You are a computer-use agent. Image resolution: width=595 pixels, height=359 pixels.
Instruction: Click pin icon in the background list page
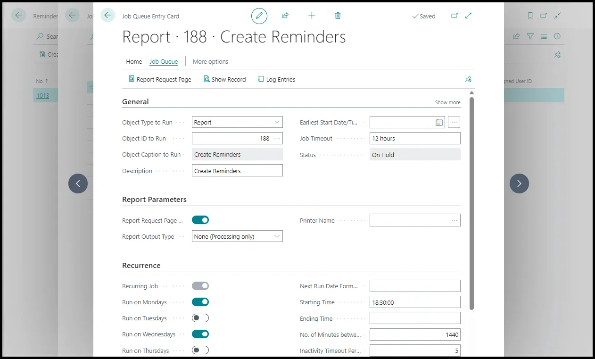coord(557,54)
